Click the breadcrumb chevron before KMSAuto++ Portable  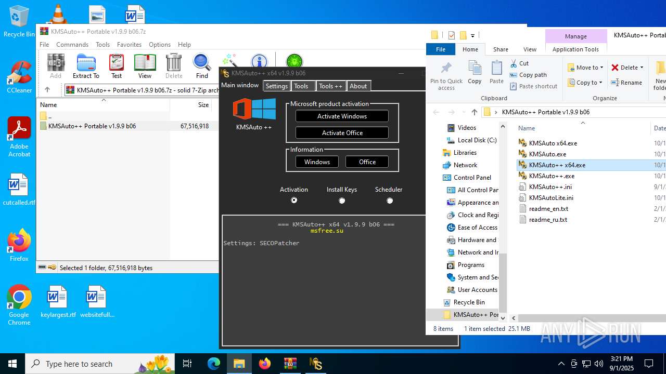(x=496, y=112)
